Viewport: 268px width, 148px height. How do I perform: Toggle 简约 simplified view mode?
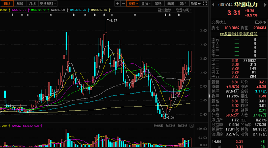point(183,4)
